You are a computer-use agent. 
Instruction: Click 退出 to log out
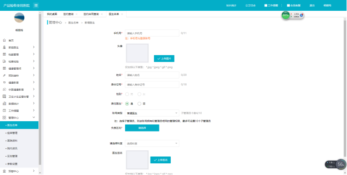tap(312, 5)
